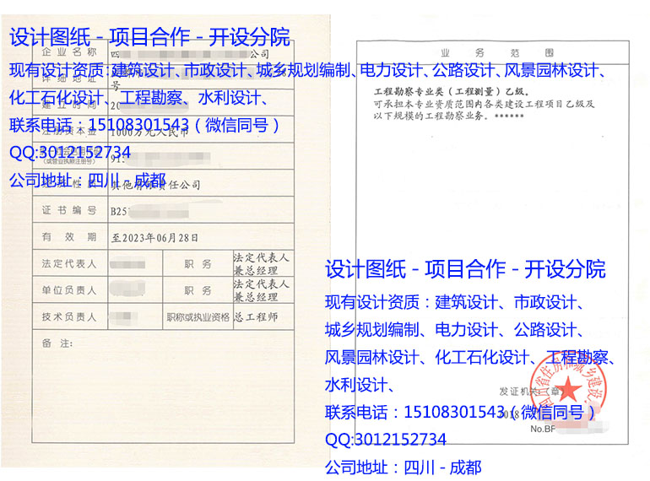This screenshot has height=481, width=650.
Task: Click the bottom-right 设计图纸 - 项目合作 heading
Action: [465, 270]
